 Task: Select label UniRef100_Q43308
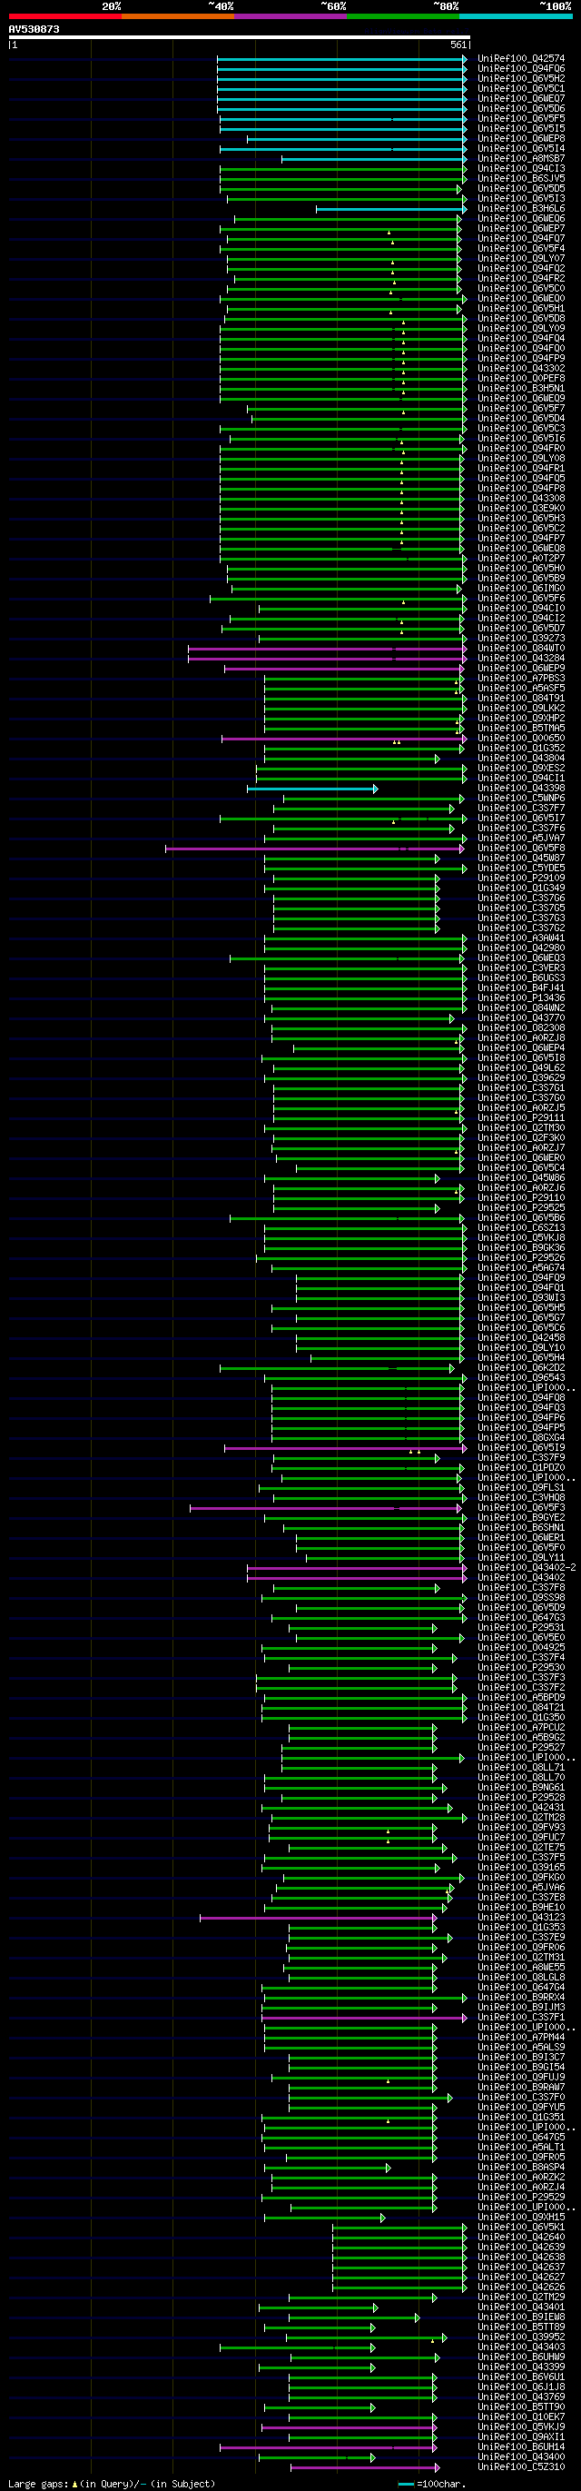(521, 499)
